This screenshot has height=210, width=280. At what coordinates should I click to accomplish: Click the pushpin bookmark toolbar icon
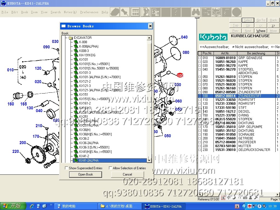pyautogui.click(x=125, y=12)
